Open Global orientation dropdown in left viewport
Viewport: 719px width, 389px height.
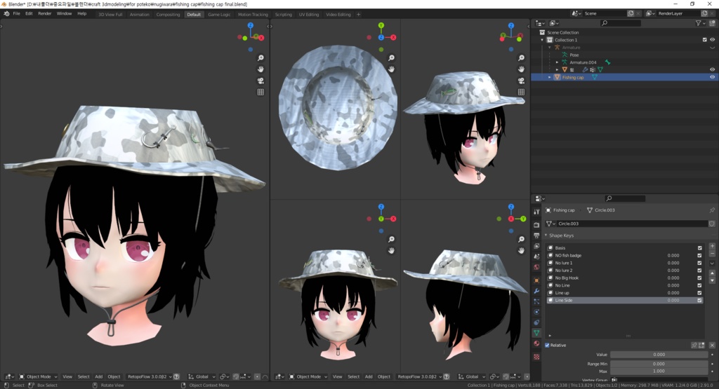point(202,376)
